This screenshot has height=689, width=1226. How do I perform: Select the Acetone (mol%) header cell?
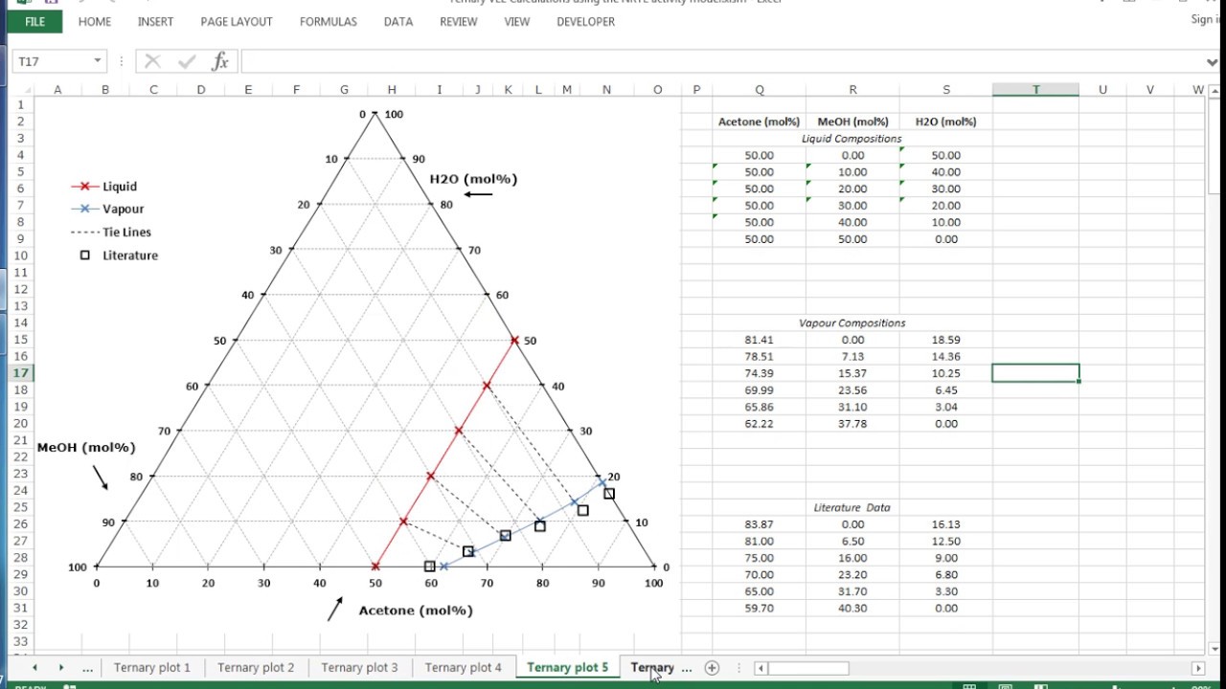(760, 122)
